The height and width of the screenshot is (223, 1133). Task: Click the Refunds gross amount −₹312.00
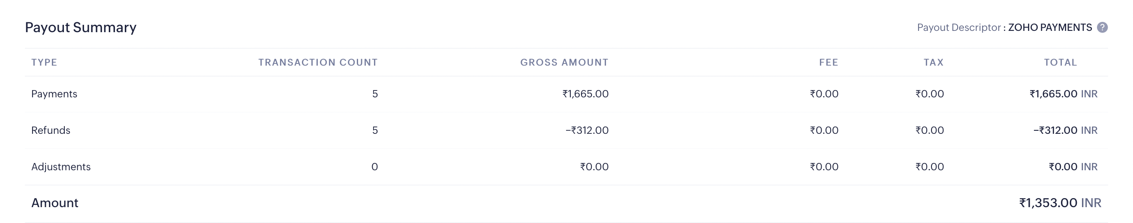[587, 130]
